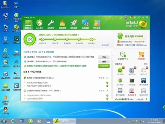This screenshot has height=124, width=165.
Task: Open the 断网急救箱 tool
Action: point(120,92)
